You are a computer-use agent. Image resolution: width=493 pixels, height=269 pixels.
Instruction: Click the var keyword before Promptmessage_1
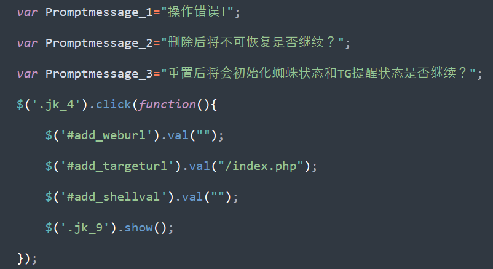[27, 12]
